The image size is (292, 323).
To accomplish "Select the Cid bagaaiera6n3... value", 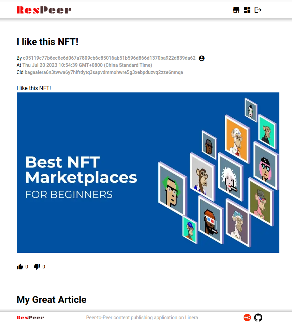I will [x=104, y=73].
